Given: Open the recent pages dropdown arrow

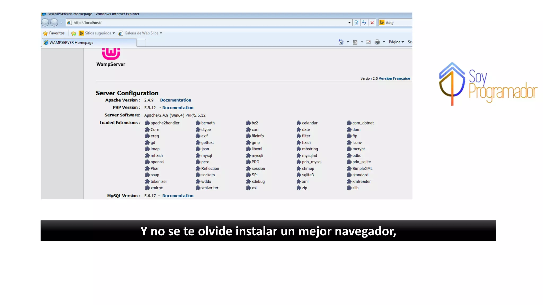Looking at the screenshot, I should pos(61,23).
